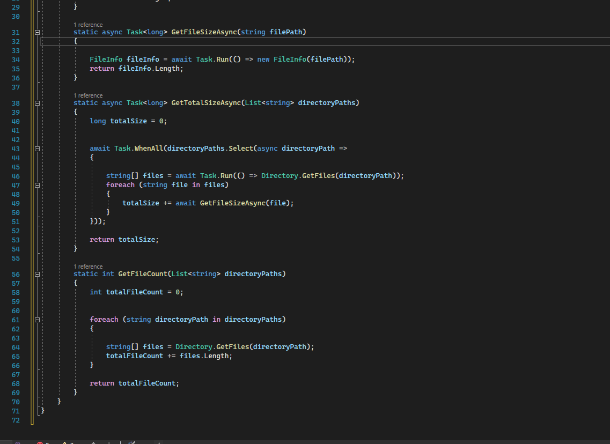Screen dimensions: 610x444
Task: Click 'GetFiles' in the Task.Run line 46
Action: [x=318, y=175]
